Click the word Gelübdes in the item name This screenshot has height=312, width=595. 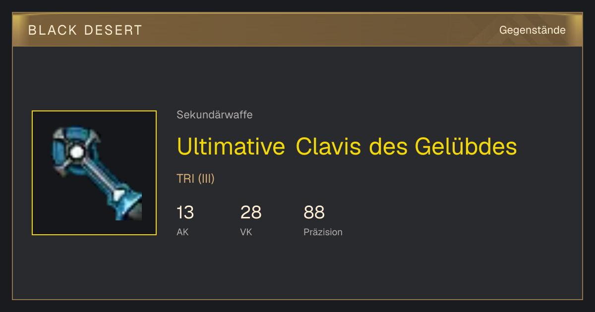tap(466, 146)
